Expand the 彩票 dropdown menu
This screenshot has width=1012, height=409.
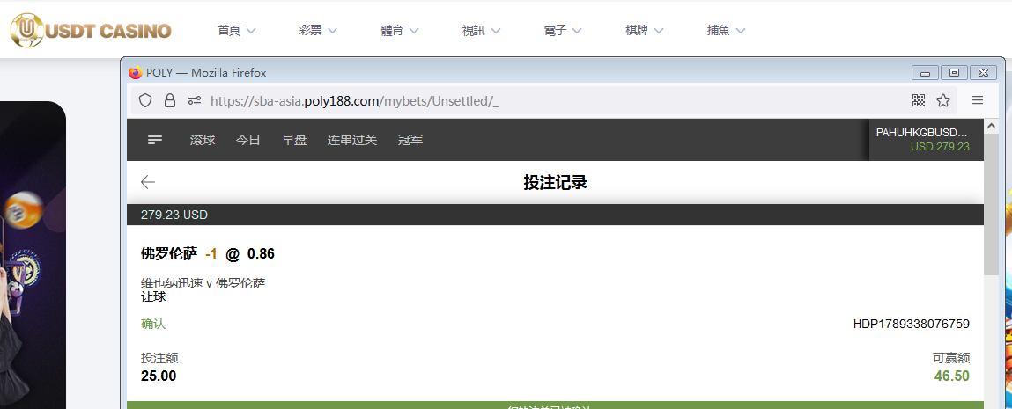[x=318, y=30]
